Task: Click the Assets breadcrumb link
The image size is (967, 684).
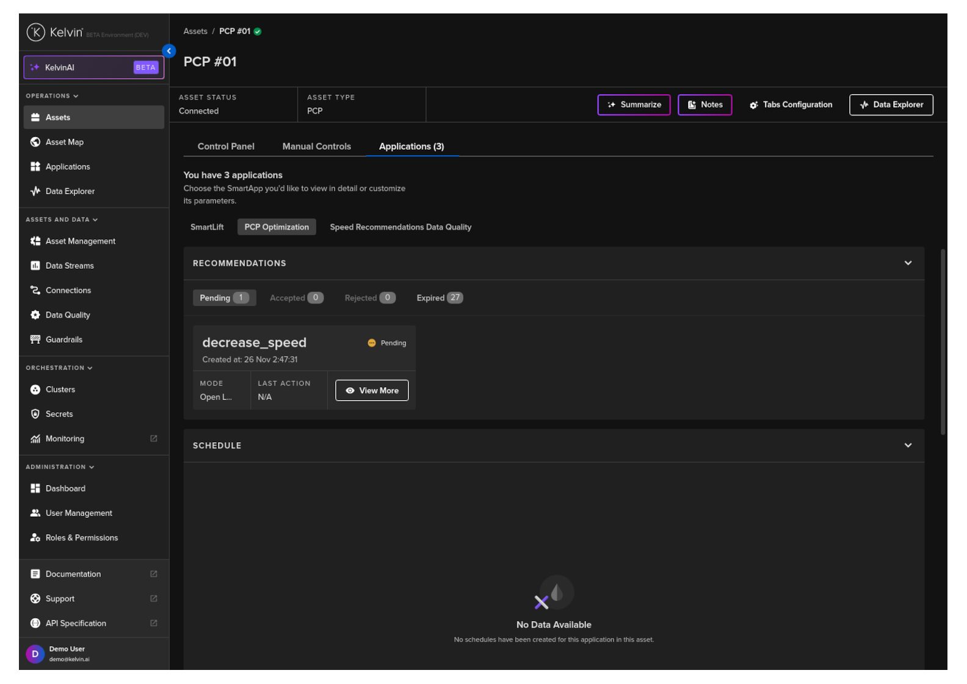Action: [x=195, y=31]
